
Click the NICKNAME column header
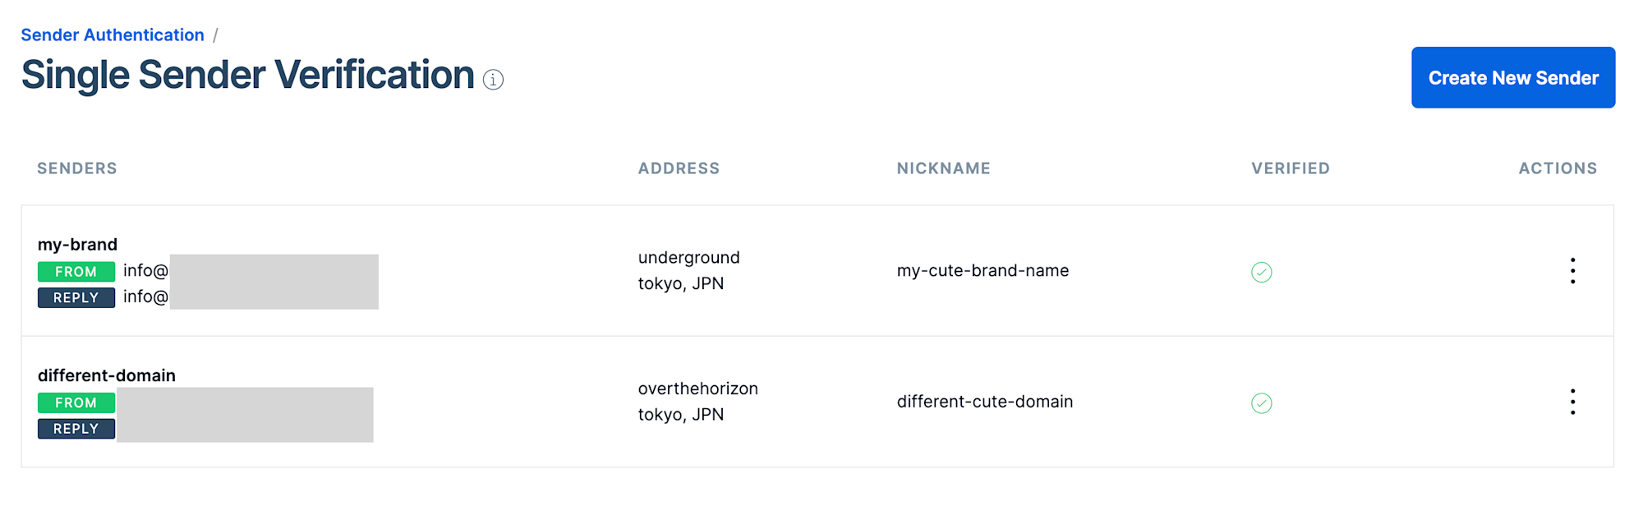(943, 168)
